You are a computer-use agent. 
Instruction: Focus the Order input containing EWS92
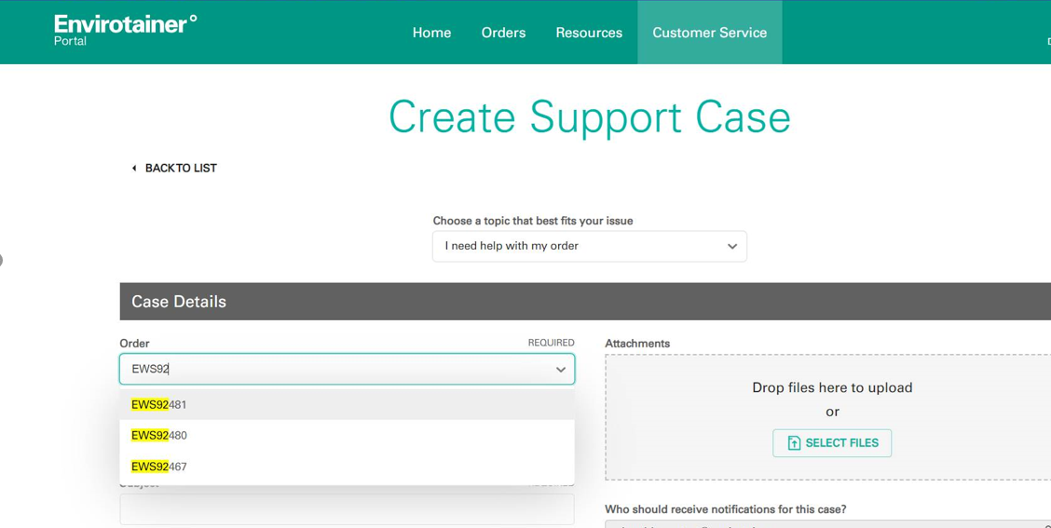pos(348,369)
